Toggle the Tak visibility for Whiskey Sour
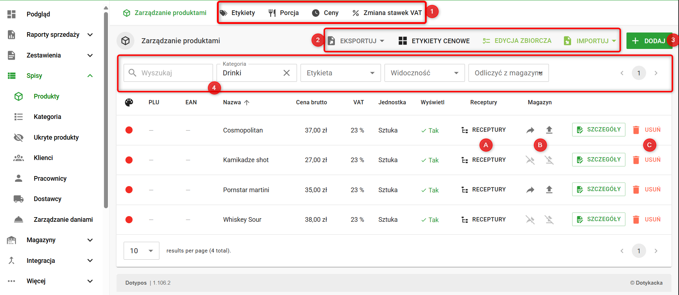This screenshot has width=679, height=295. (x=430, y=220)
